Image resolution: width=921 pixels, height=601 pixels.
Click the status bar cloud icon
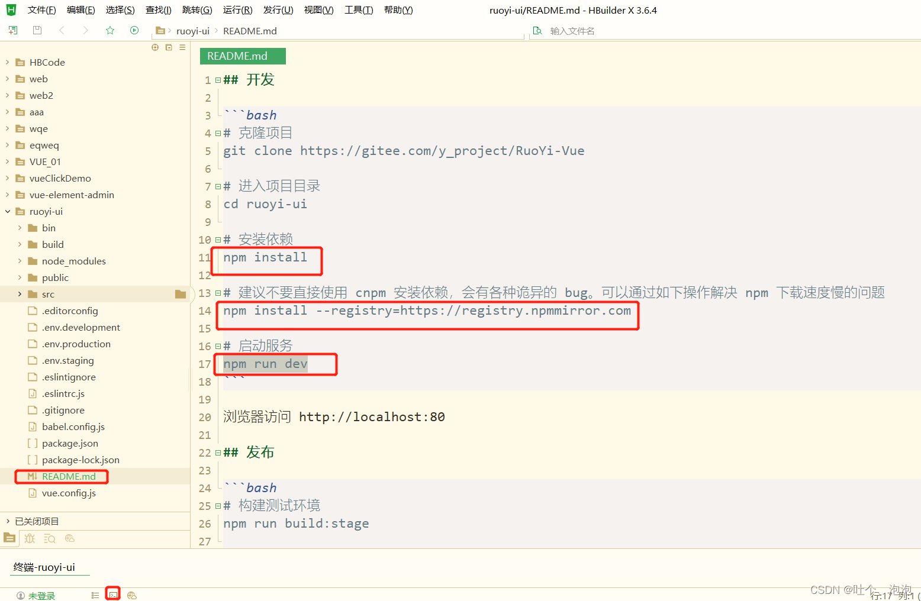tap(132, 595)
